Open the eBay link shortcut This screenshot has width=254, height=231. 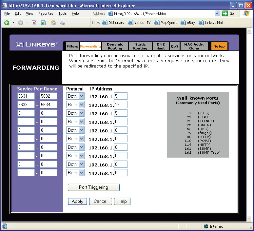click(x=188, y=23)
